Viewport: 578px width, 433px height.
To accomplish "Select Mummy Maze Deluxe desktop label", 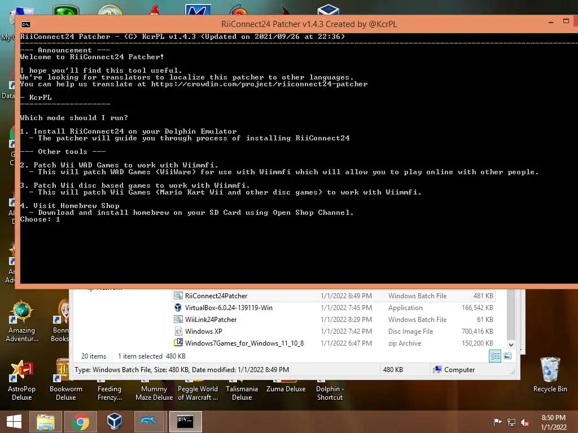I will [154, 393].
